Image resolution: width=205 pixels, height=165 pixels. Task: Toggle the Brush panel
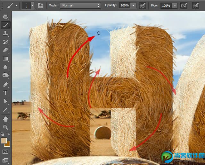pyautogui.click(x=41, y=6)
